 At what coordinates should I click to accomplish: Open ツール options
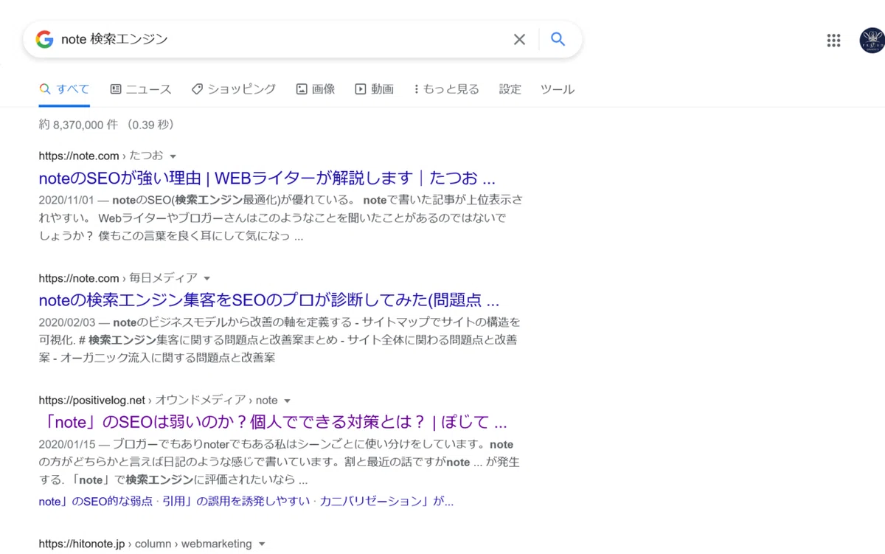pyautogui.click(x=557, y=89)
